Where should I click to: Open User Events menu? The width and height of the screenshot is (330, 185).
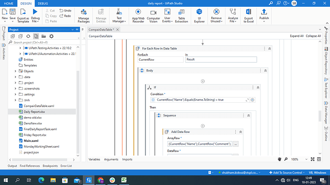tap(167, 16)
